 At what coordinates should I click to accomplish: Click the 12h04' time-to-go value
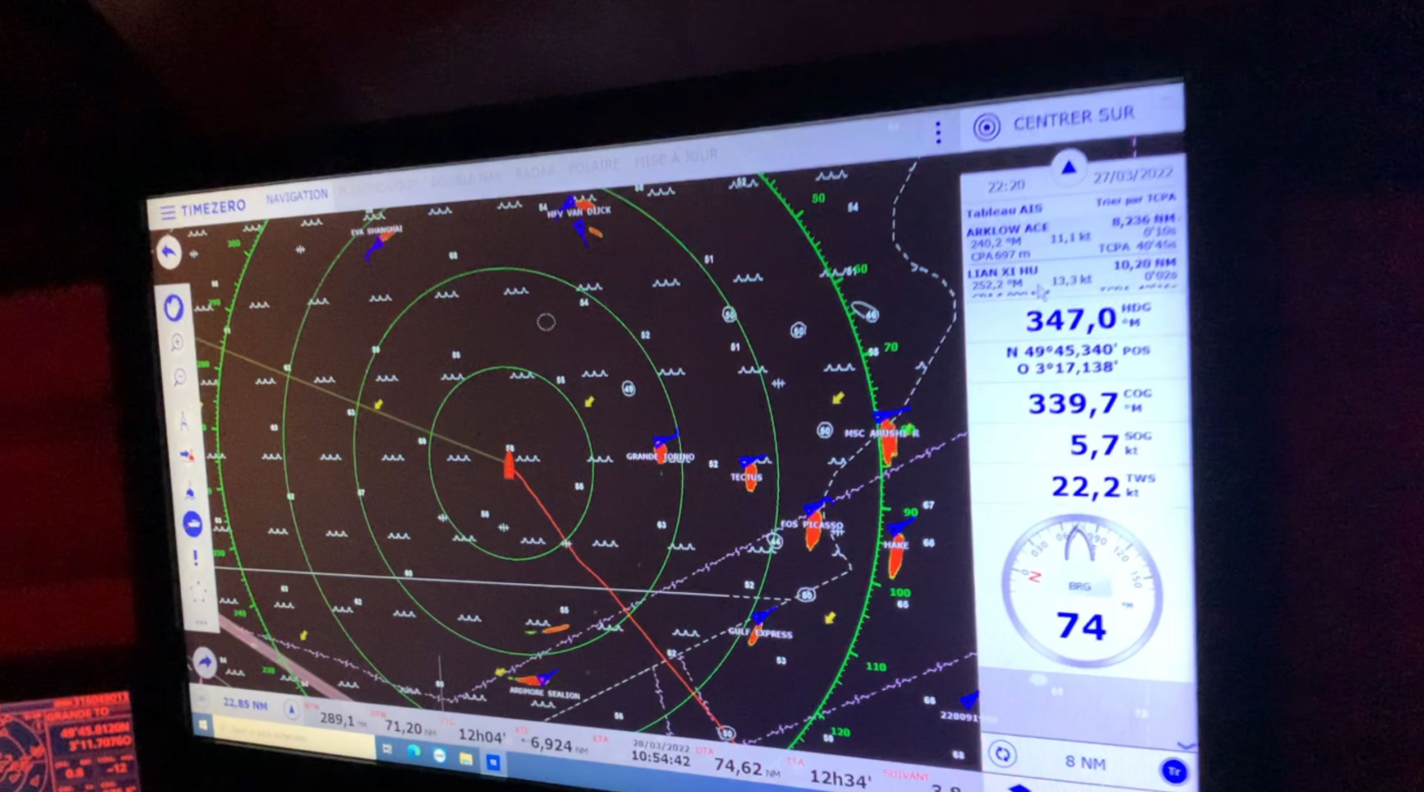[482, 736]
